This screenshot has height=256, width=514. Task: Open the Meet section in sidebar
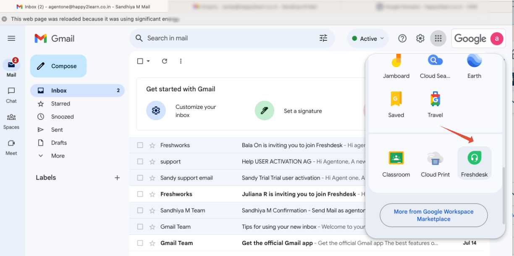coord(11,147)
